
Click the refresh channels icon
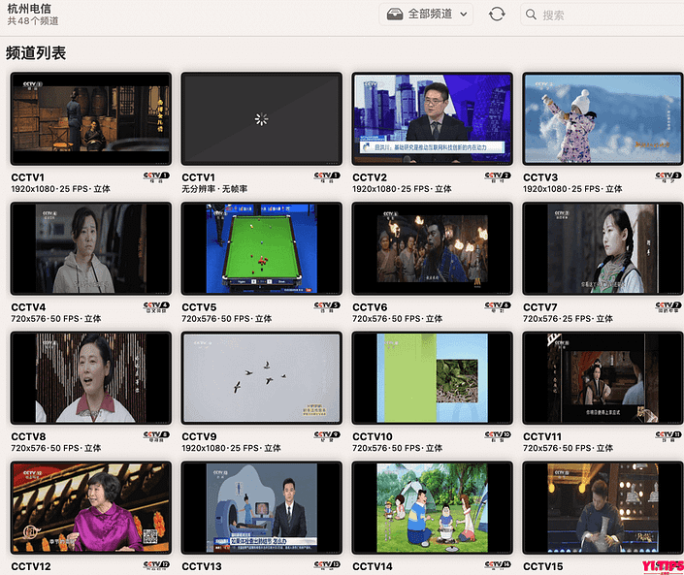[x=497, y=14]
